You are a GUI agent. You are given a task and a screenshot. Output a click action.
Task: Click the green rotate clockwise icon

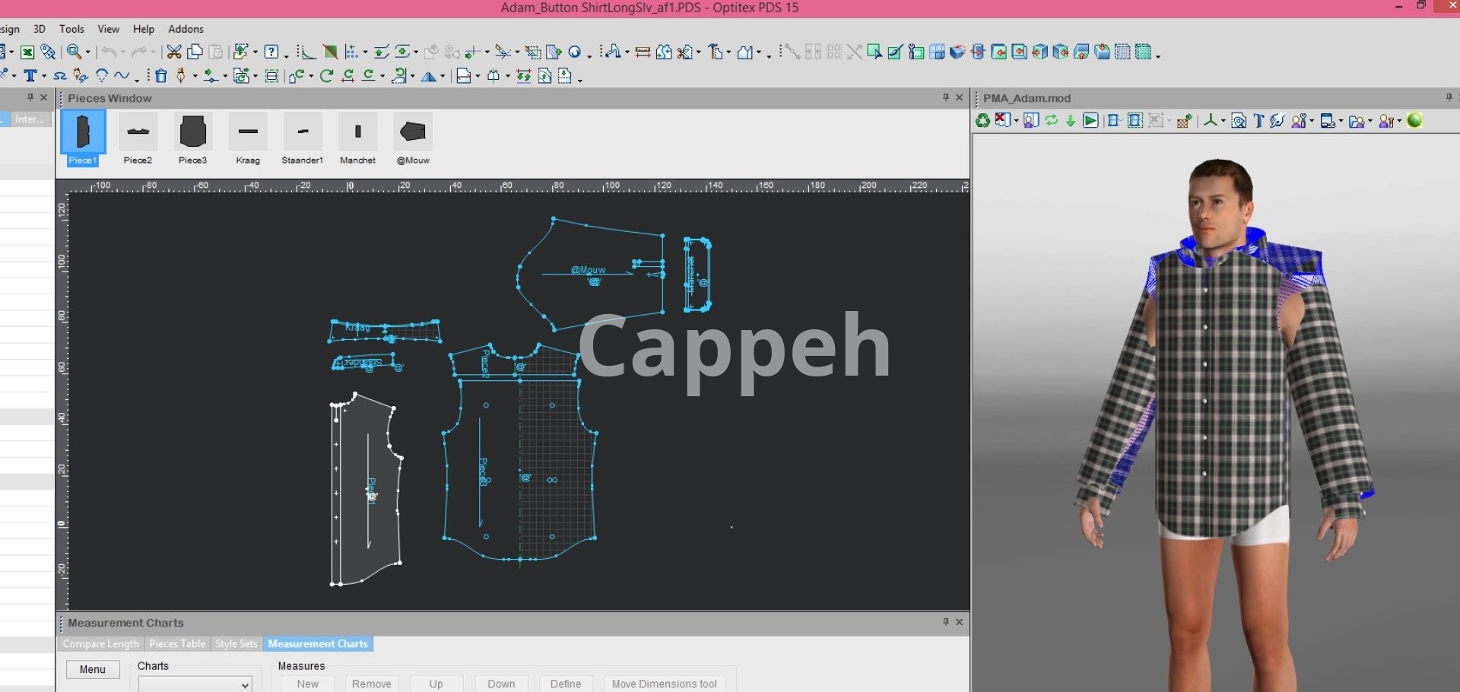click(327, 76)
